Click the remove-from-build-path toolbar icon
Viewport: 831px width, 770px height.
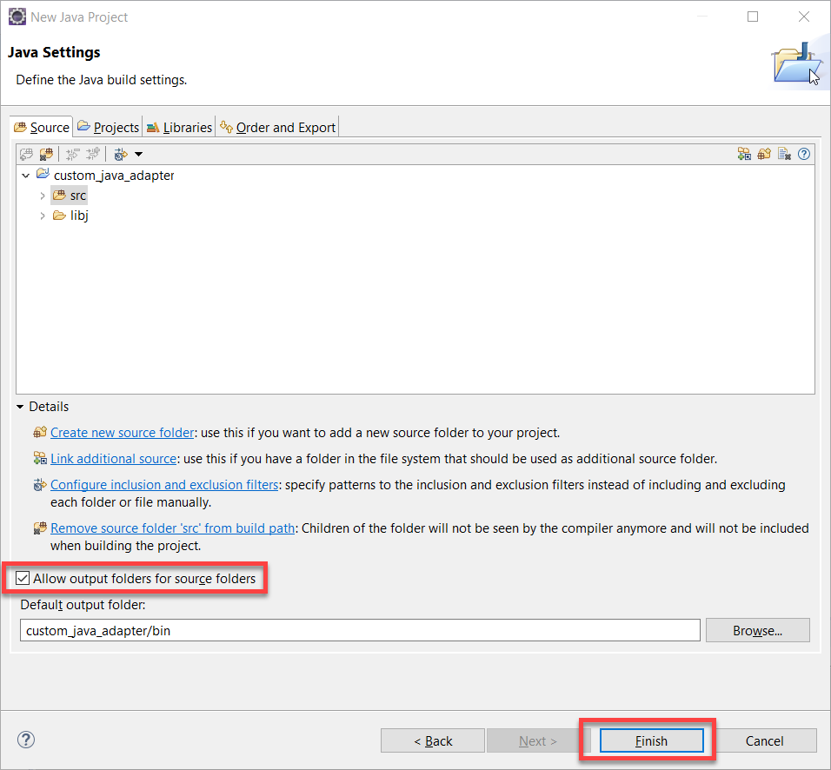pos(47,154)
